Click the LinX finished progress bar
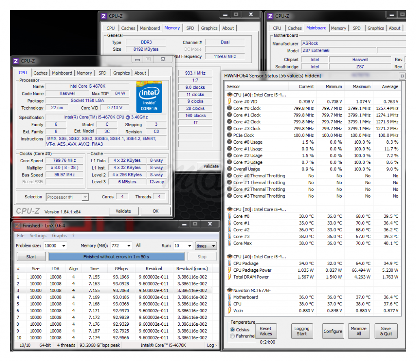The height and width of the screenshot is (361, 416). (117, 257)
